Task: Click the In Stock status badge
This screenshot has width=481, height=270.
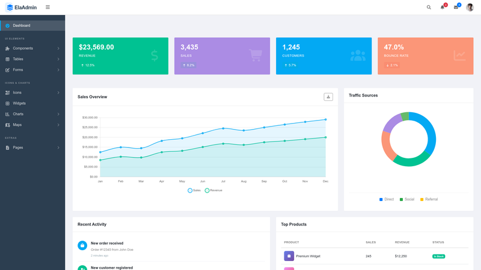Action: (x=439, y=256)
